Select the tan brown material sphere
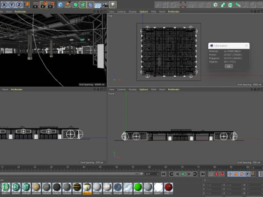 (36, 189)
